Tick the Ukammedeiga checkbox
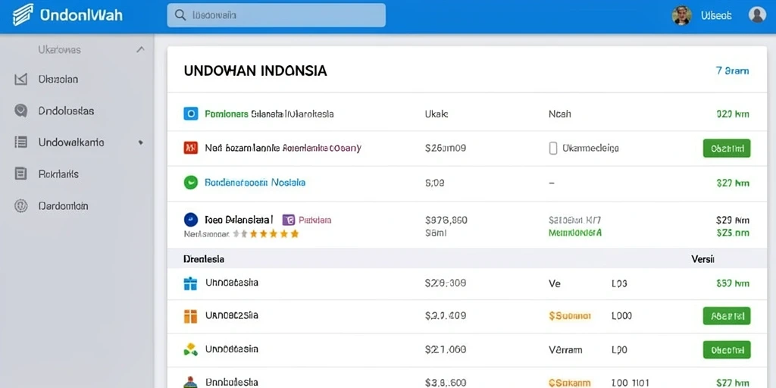The height and width of the screenshot is (388, 776). tap(553, 148)
